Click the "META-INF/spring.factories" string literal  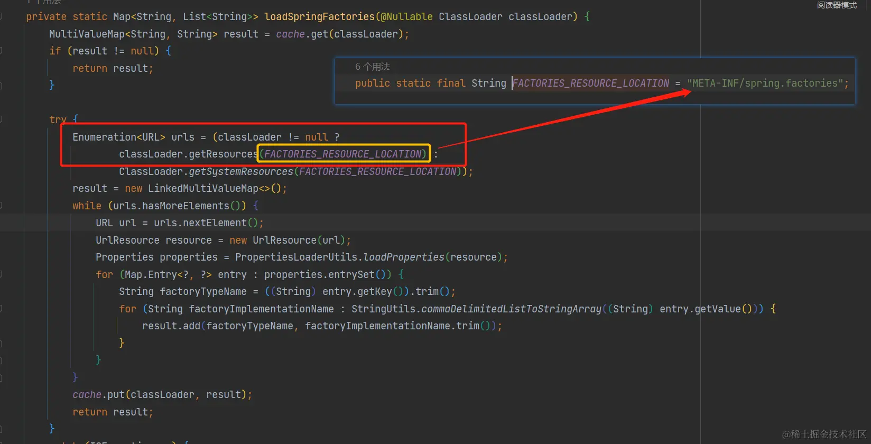[765, 84]
